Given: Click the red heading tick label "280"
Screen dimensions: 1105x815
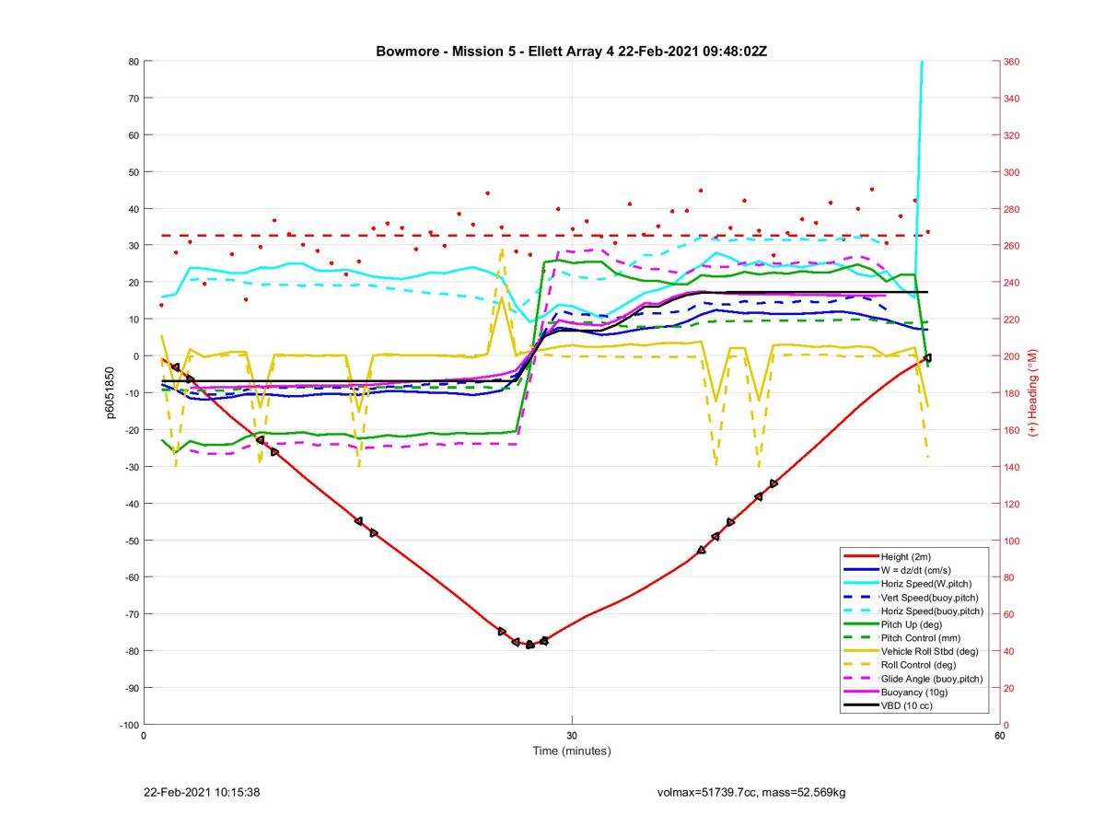Looking at the screenshot, I should 1013,209.
